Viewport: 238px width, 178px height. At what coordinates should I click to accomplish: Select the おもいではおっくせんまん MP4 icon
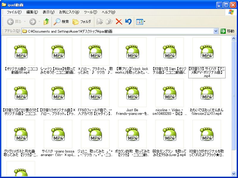(x=207, y=93)
